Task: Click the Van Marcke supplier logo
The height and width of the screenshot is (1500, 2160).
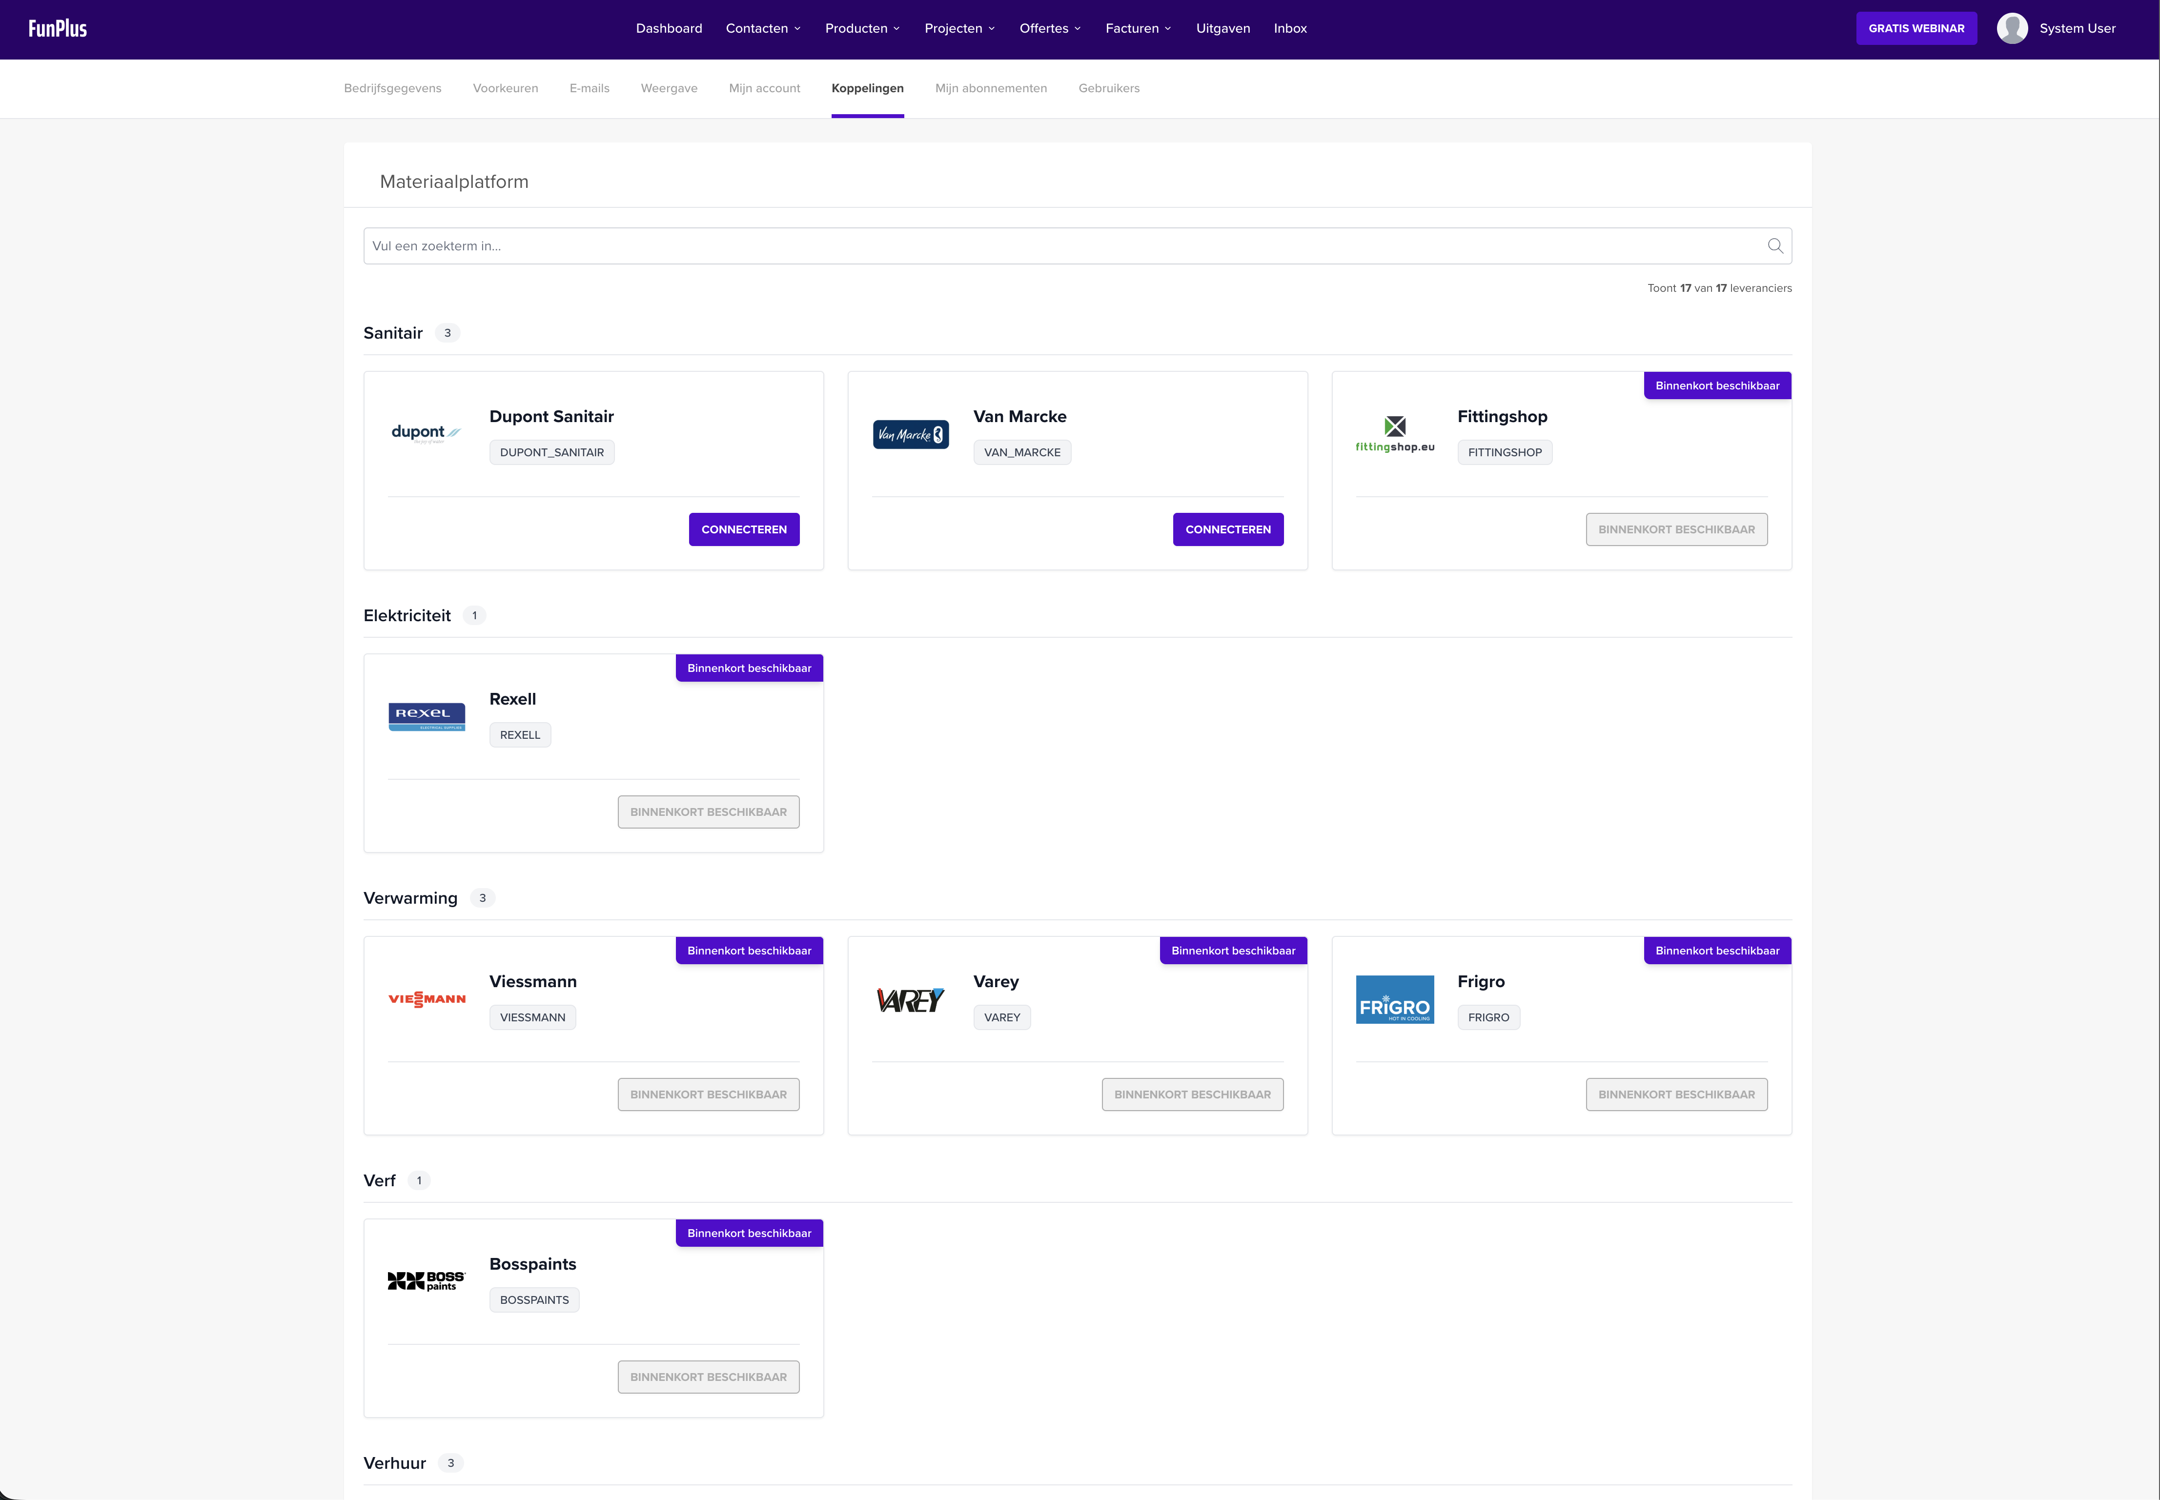Action: 910,434
